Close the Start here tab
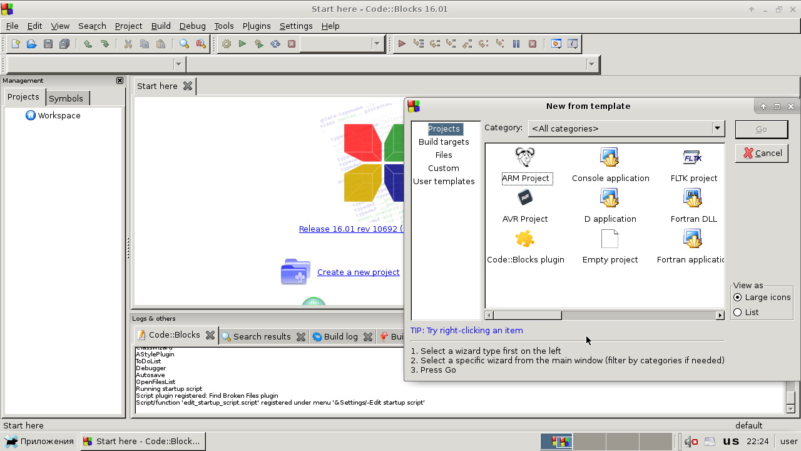801x451 pixels. tap(188, 86)
